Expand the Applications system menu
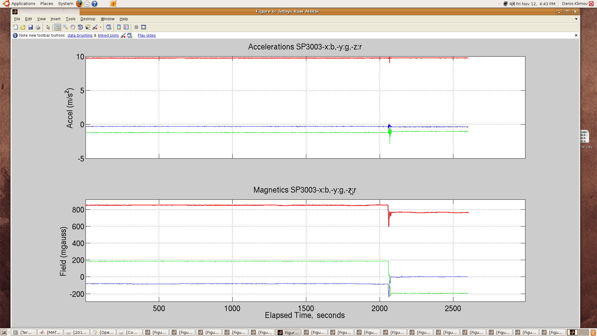Screen dimensions: 597x336 (x=20, y=4)
